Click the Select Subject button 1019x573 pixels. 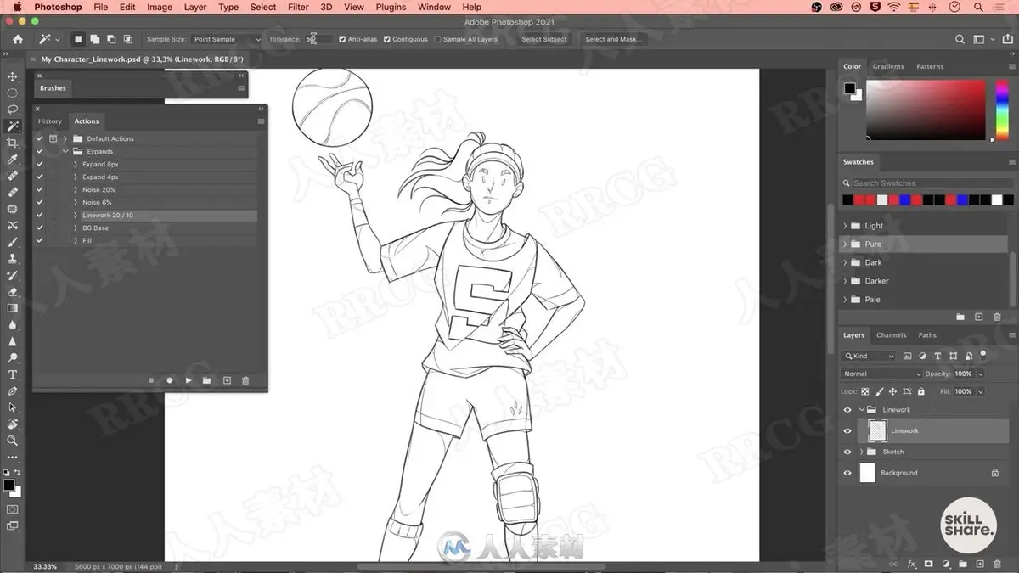(x=543, y=39)
